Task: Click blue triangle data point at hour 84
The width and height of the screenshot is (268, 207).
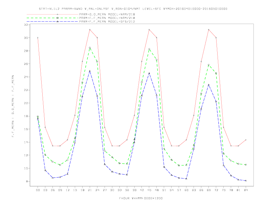Action: point(246,181)
